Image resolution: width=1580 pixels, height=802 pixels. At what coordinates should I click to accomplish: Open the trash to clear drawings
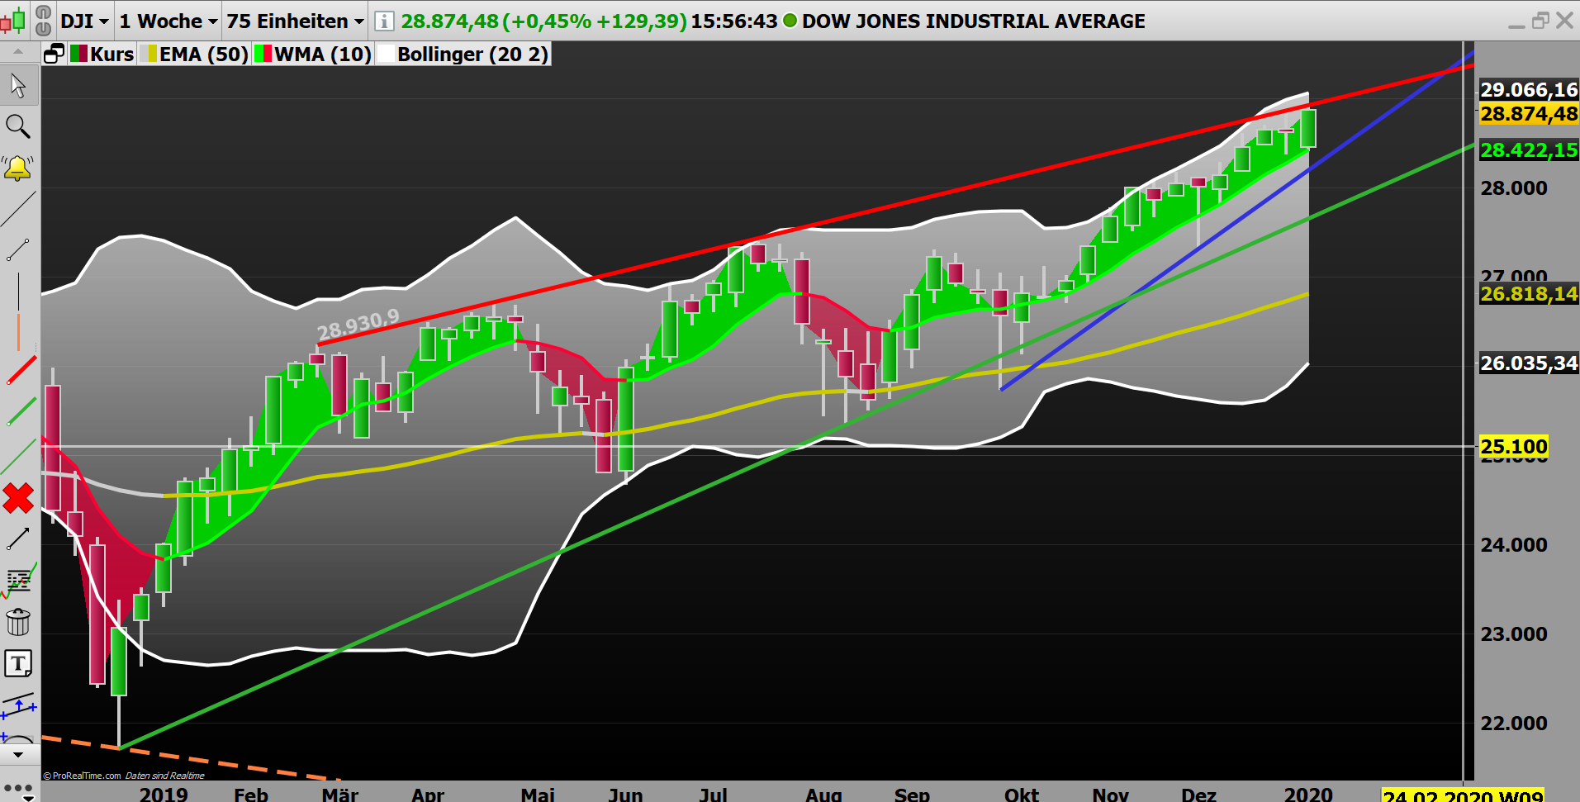pos(18,622)
